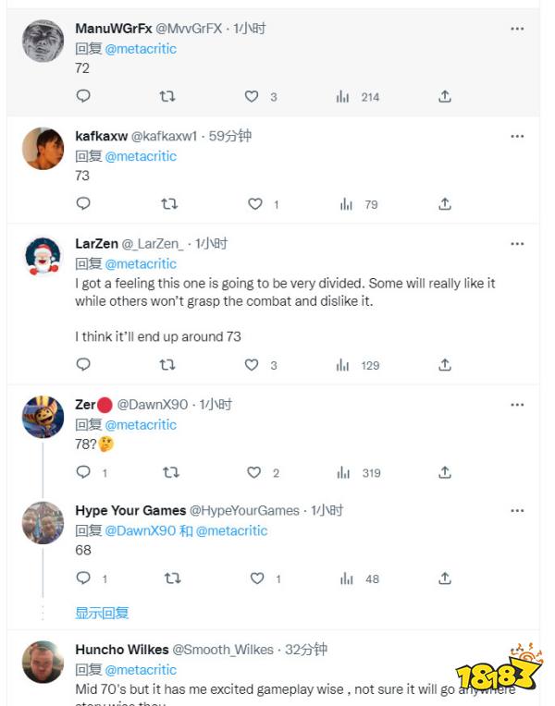Screen dimensions: 555x706
Task: Click "显示回复" to show replies
Action: [102, 613]
